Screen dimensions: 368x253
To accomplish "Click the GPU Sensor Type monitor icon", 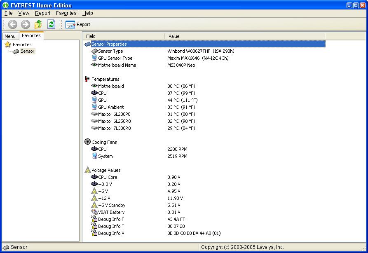I will [x=94, y=58].
